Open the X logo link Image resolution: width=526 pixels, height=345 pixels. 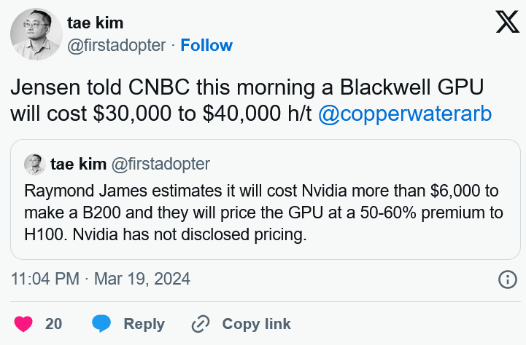point(508,22)
